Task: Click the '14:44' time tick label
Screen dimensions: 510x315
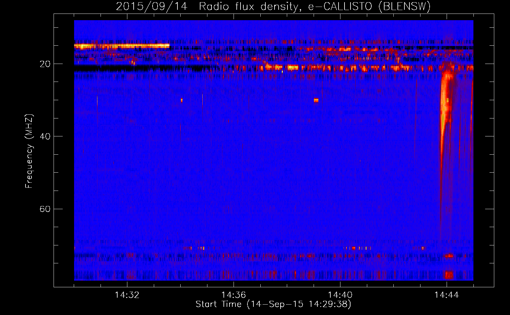Action: 447,295
